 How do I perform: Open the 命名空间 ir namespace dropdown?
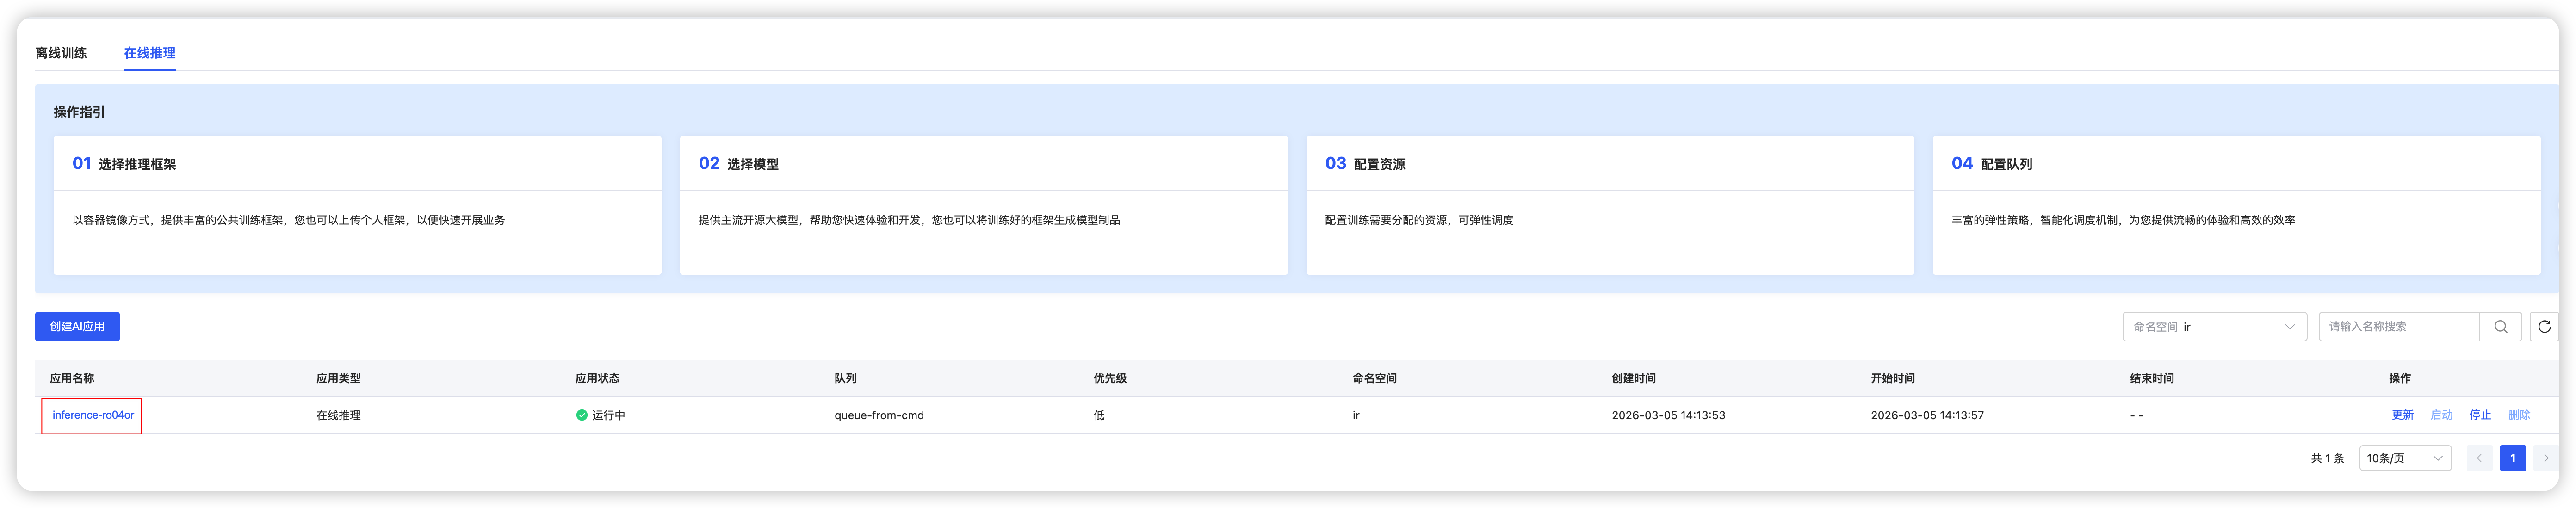pyautogui.click(x=2214, y=326)
